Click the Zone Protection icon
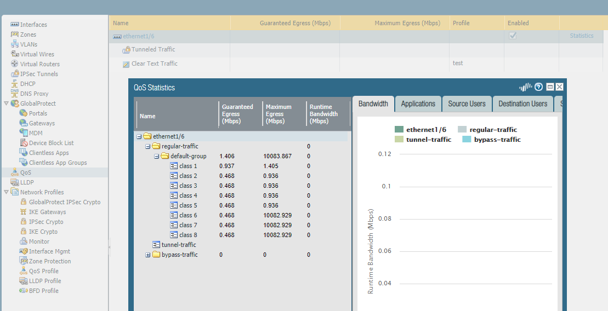This screenshot has height=311, width=608. coord(24,261)
